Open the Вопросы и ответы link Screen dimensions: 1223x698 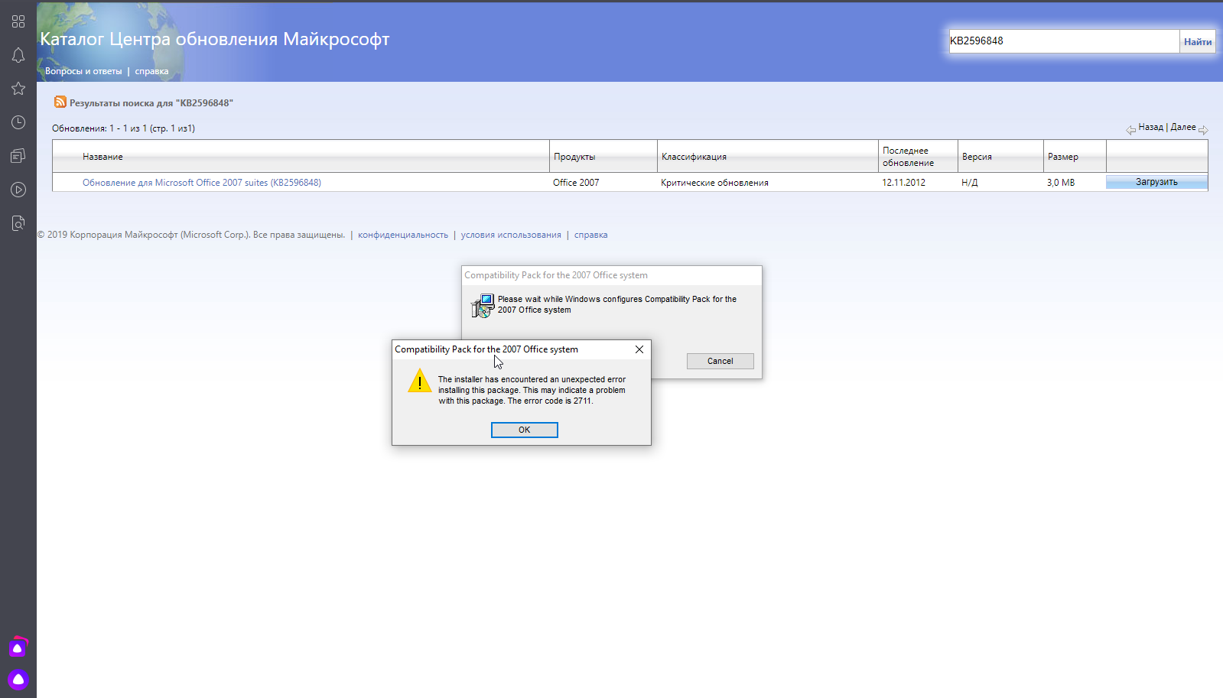pos(83,71)
